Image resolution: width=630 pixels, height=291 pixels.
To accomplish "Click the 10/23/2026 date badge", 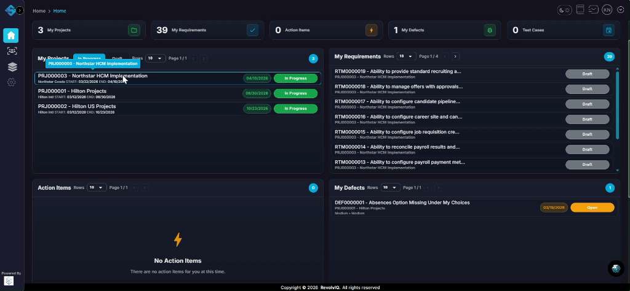I will tap(257, 109).
